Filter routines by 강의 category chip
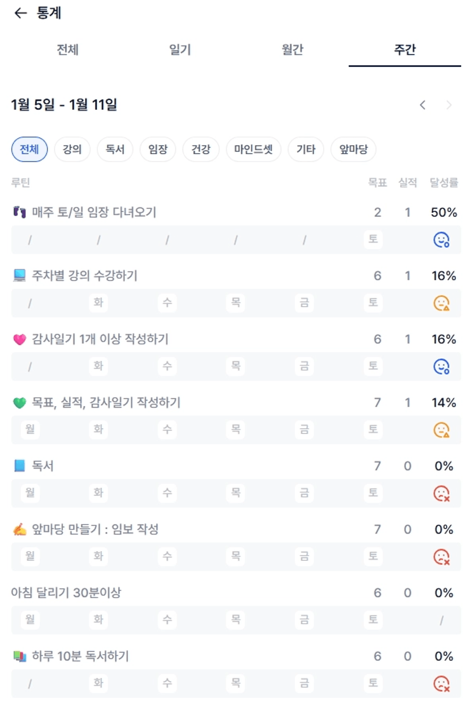This screenshot has width=468, height=703. tap(72, 150)
